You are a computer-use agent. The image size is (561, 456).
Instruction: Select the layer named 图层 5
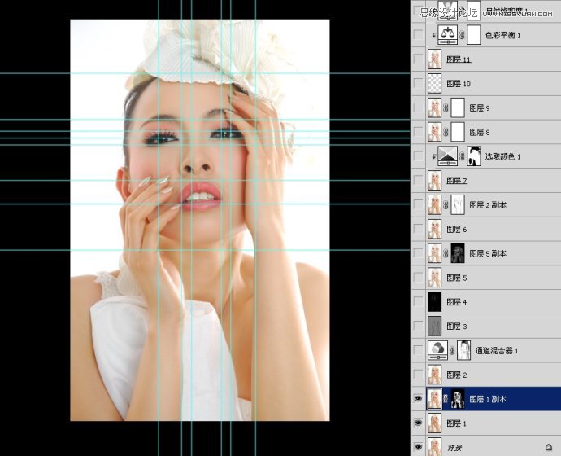(457, 278)
